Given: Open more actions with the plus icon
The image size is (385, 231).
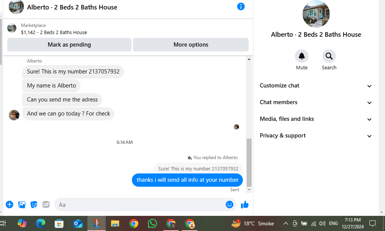Looking at the screenshot, I should (x=10, y=204).
